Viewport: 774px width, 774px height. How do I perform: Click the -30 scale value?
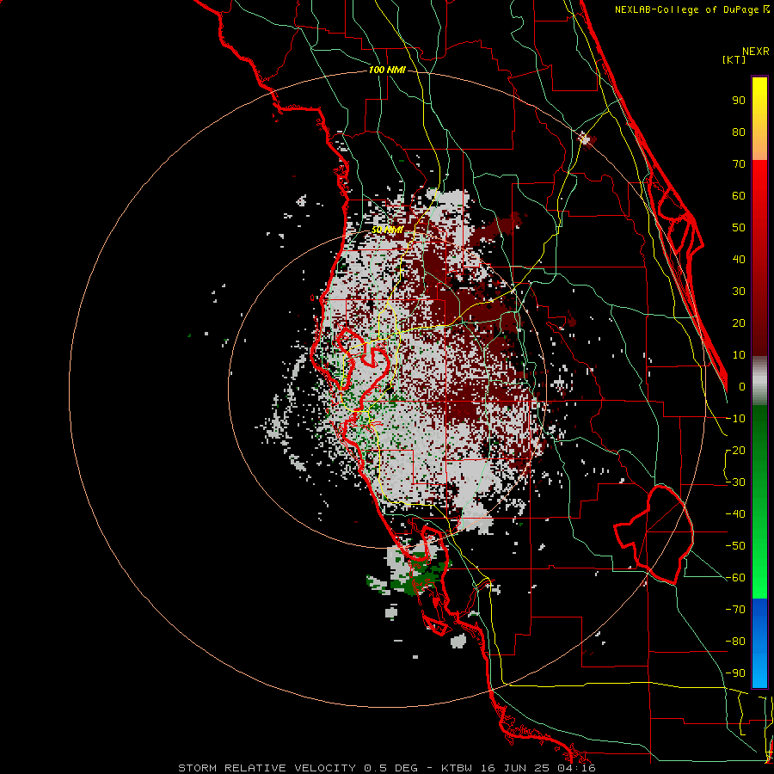735,482
